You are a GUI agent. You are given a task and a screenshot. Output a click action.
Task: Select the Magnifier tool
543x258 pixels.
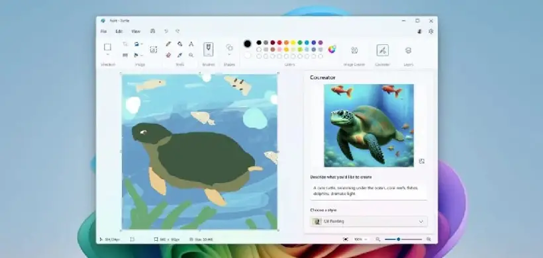(191, 55)
